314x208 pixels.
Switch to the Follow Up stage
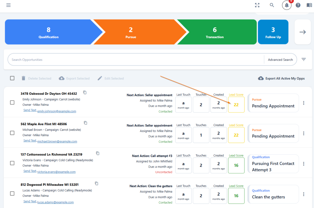tap(273, 32)
